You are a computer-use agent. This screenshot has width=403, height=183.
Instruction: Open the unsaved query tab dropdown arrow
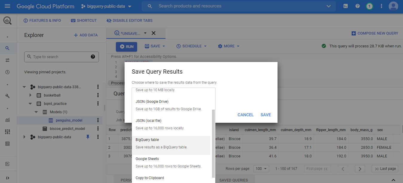pyautogui.click(x=145, y=33)
